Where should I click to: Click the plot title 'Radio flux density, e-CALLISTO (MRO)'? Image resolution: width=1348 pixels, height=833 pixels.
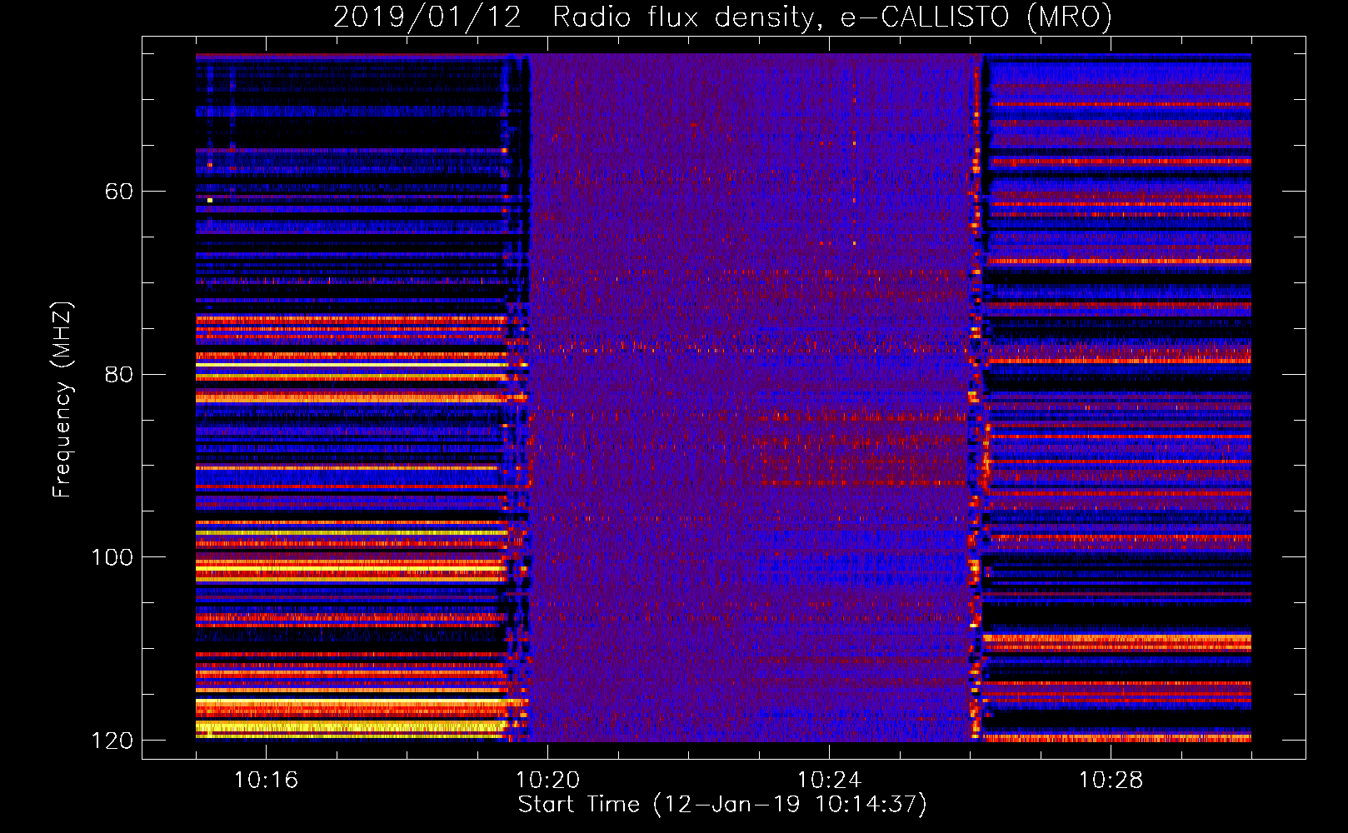point(832,17)
